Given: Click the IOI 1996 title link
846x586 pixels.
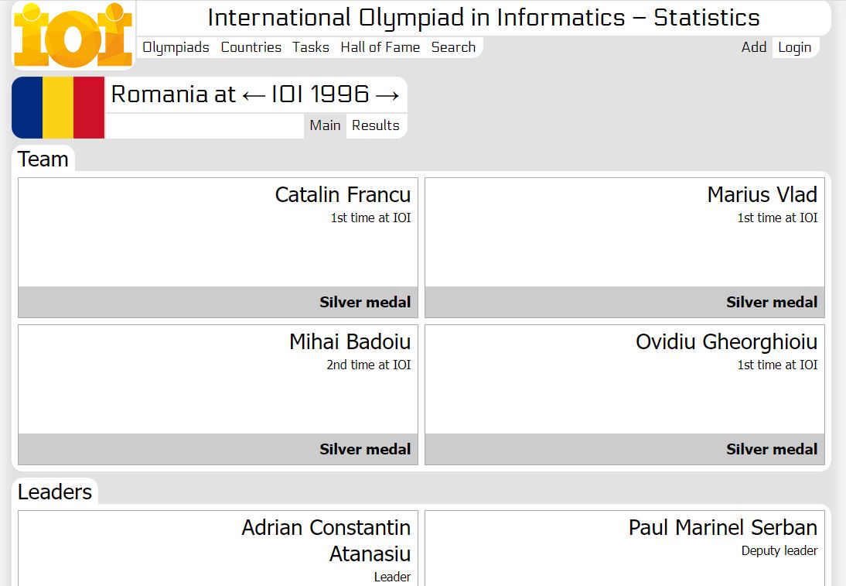Looking at the screenshot, I should click(320, 95).
